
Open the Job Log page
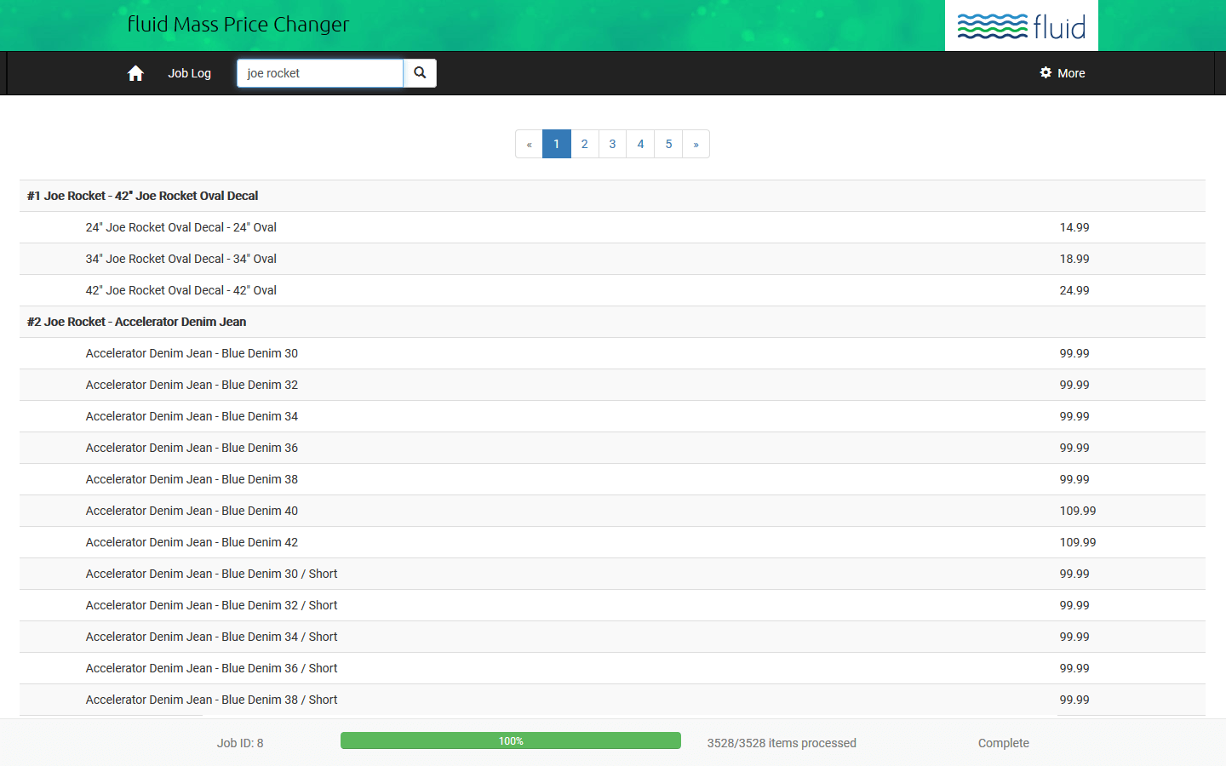[x=189, y=73]
